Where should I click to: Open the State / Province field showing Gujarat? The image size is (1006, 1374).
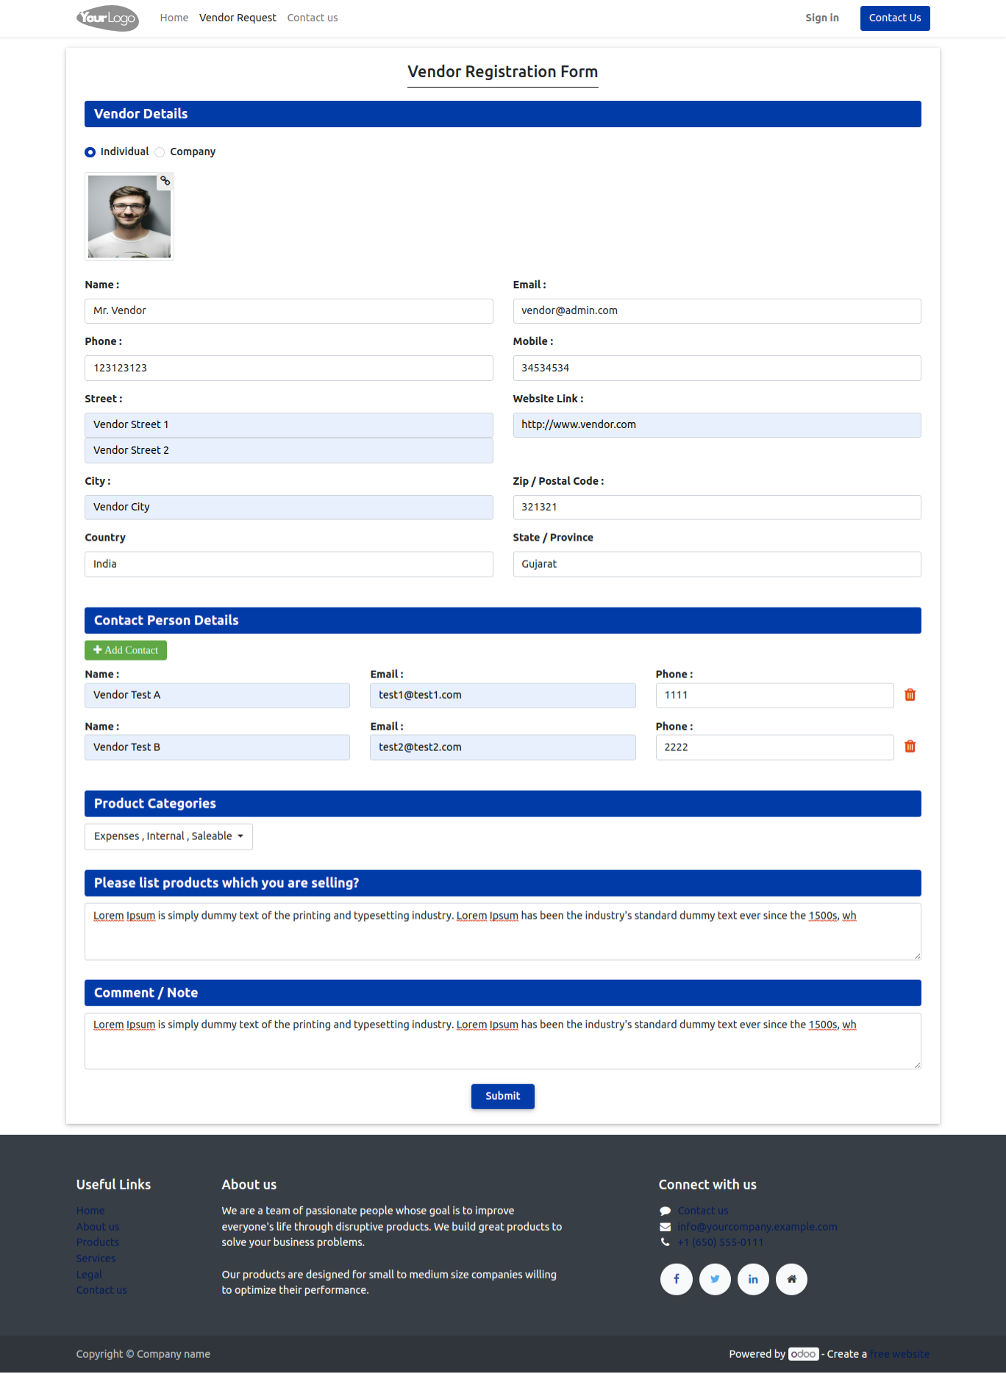pyautogui.click(x=717, y=564)
